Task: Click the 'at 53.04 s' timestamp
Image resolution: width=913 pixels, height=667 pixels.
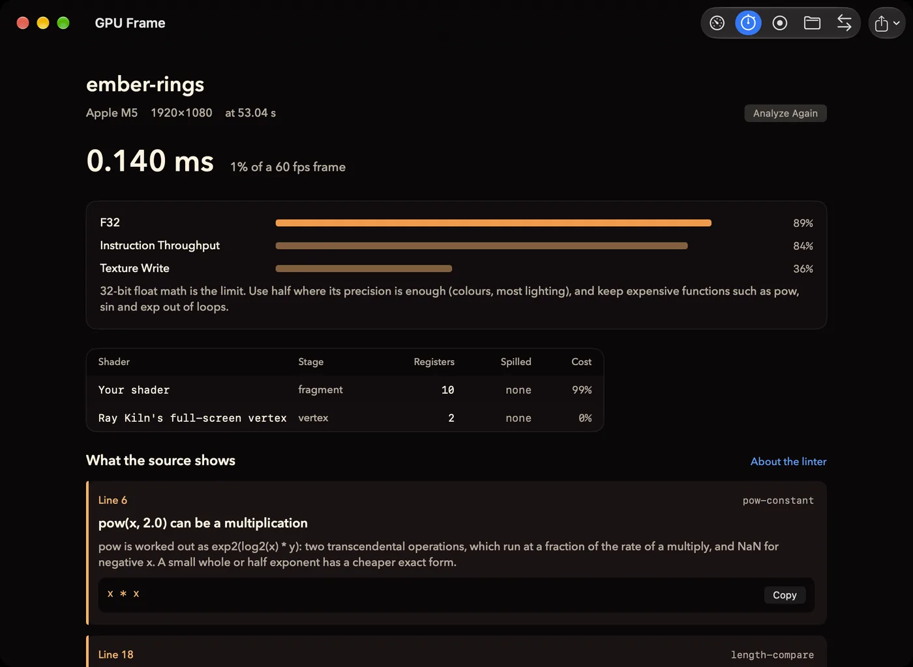Action: tap(250, 113)
